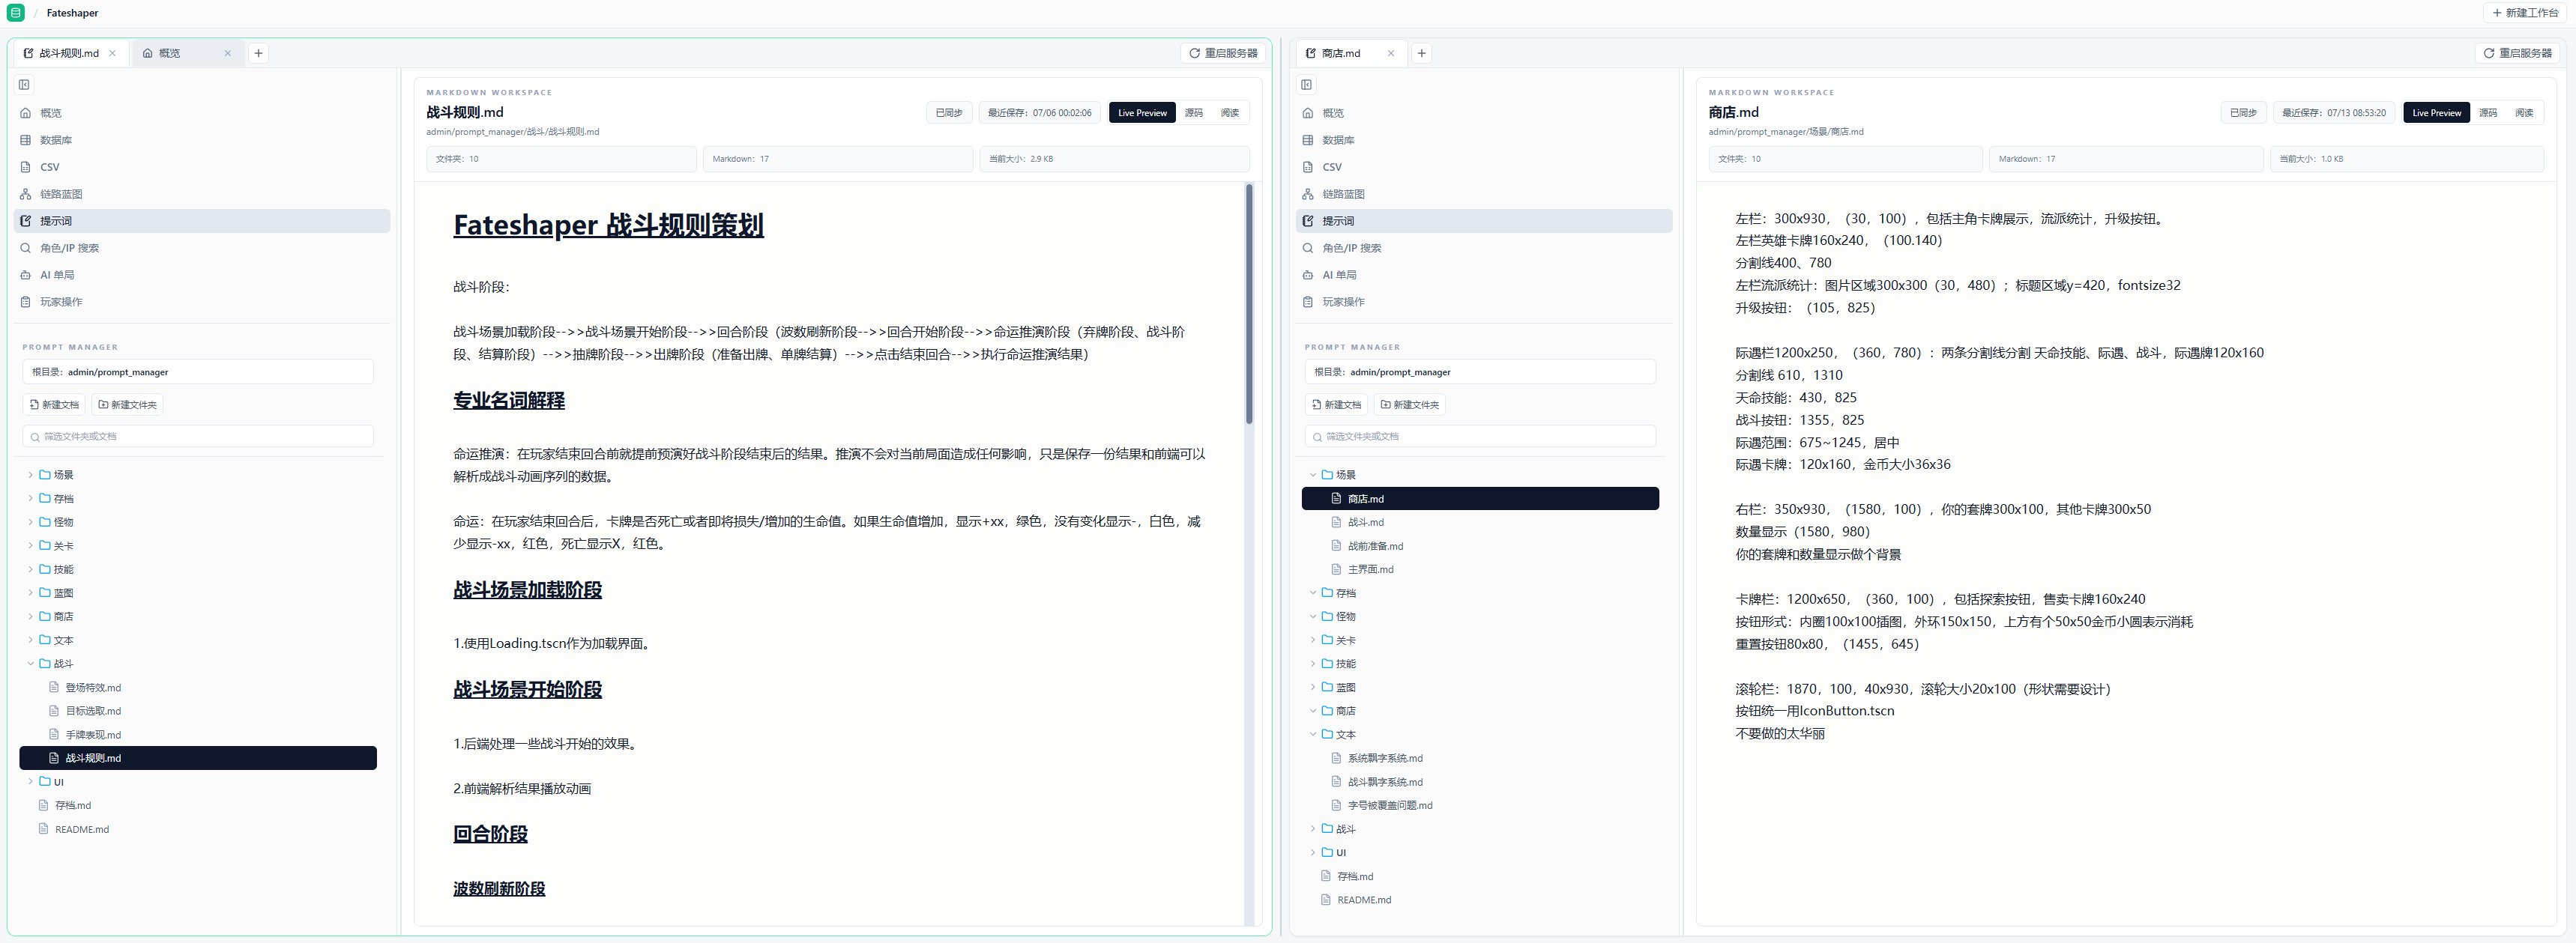
Task: Switch 战斗规则.md to 源码 mode
Action: (x=1193, y=113)
